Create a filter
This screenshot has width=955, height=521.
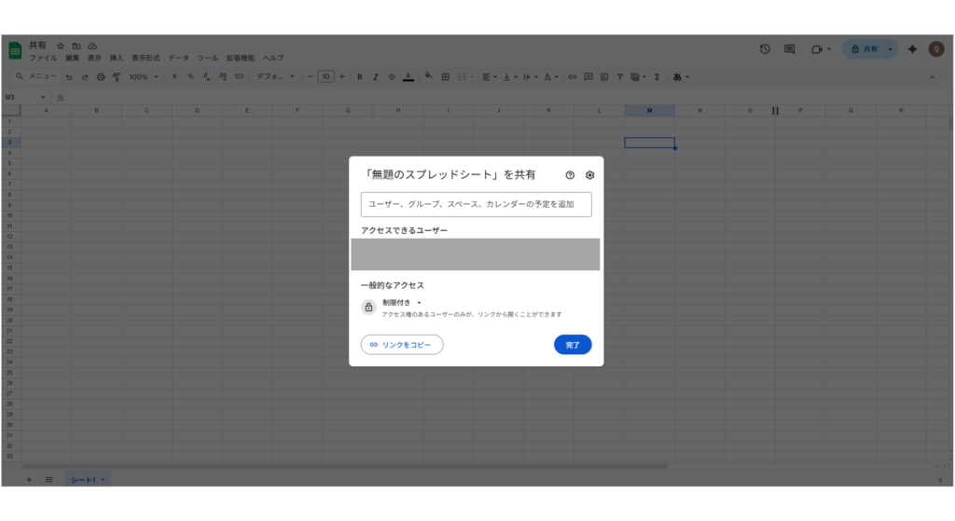click(620, 77)
